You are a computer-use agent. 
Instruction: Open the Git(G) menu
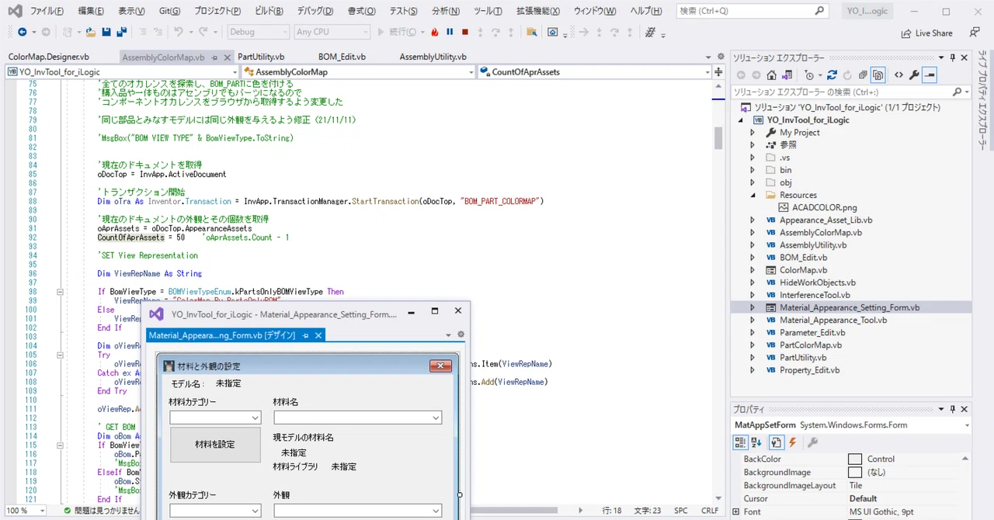point(169,11)
